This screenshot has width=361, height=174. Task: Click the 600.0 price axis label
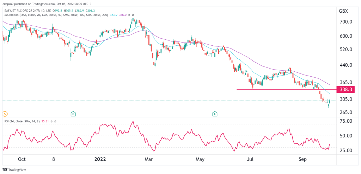click(x=345, y=36)
